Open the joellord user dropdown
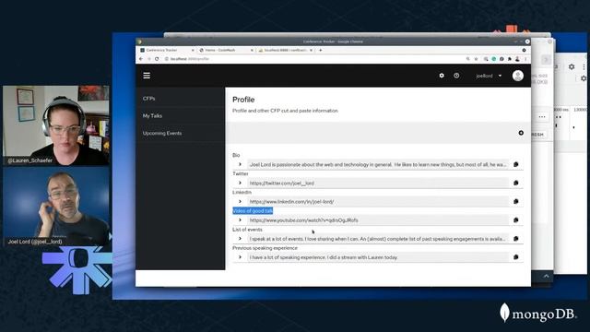Image resolution: width=590 pixels, height=332 pixels. (489, 76)
